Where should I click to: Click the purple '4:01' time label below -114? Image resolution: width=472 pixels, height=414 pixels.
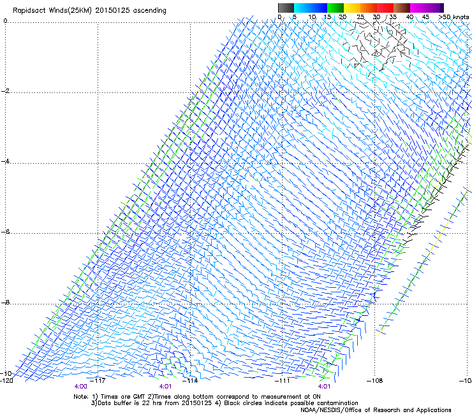165,387
